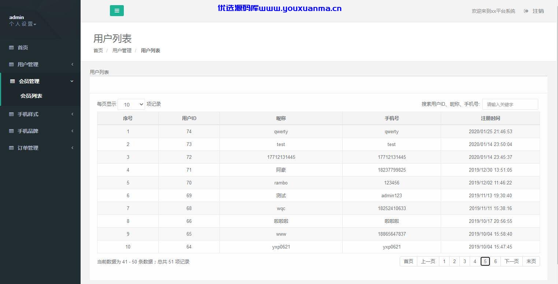The height and width of the screenshot is (284, 558).
Task: Go to next page via 下一页
Action: click(511, 261)
